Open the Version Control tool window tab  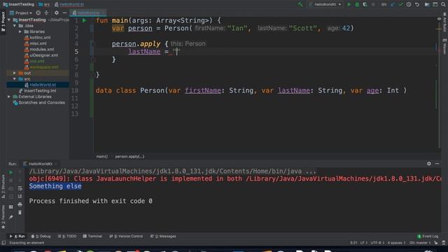click(126, 237)
